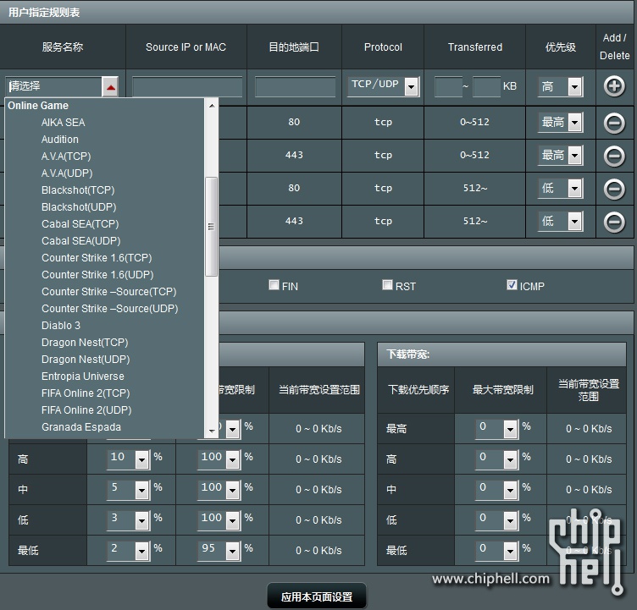Select Counter Strike –Source(UDP)
This screenshot has width=637, height=610.
(109, 309)
